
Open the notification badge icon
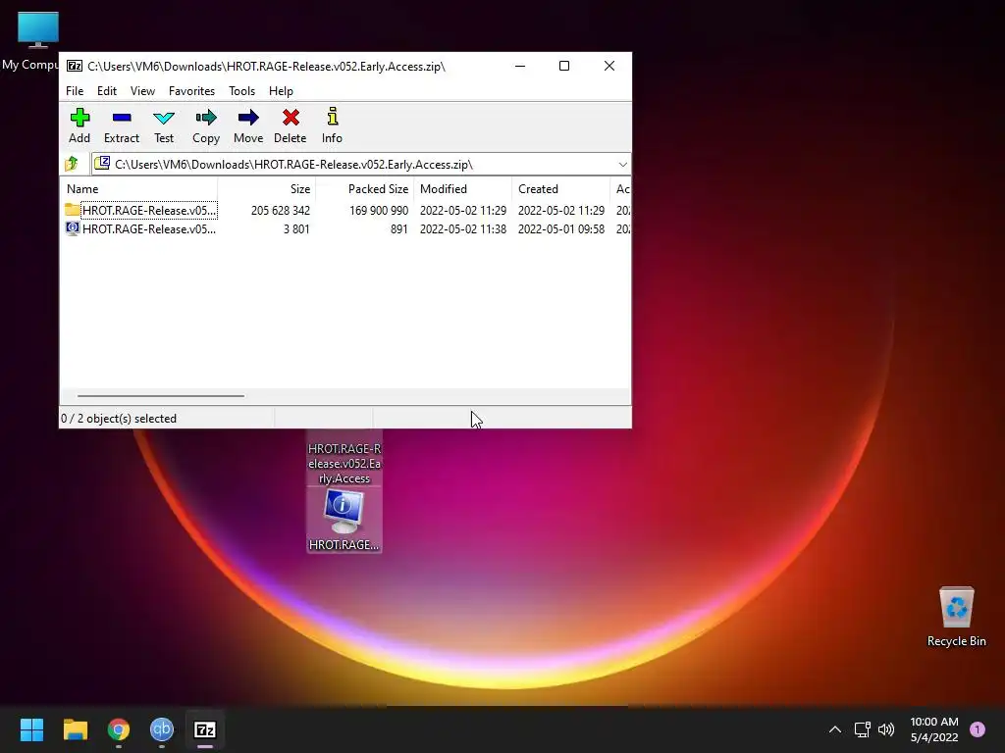(978, 729)
